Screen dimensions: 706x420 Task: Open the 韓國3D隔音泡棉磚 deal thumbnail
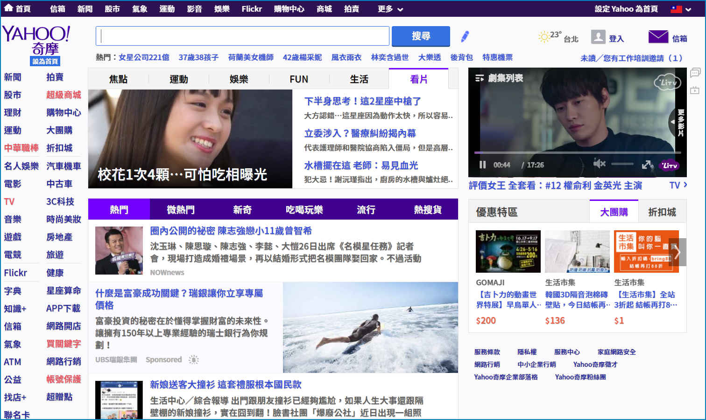coord(578,251)
